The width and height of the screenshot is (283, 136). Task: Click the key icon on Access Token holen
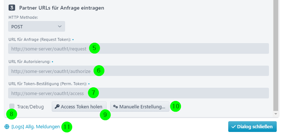coord(57,107)
